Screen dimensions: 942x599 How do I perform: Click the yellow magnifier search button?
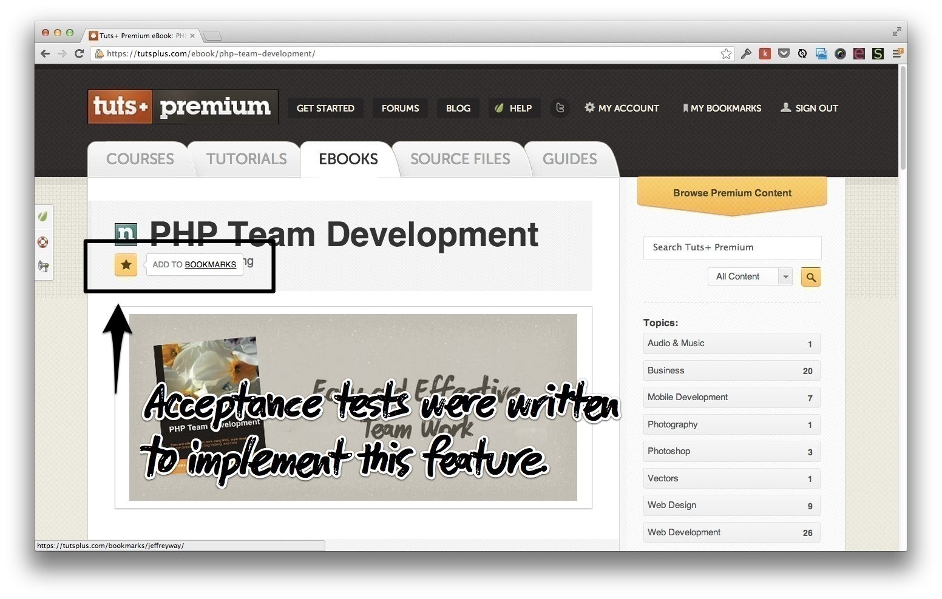point(811,277)
